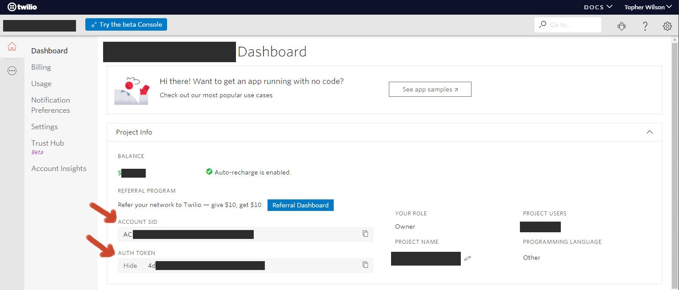
Task: Click the app samples chef illustration
Action: point(132,90)
